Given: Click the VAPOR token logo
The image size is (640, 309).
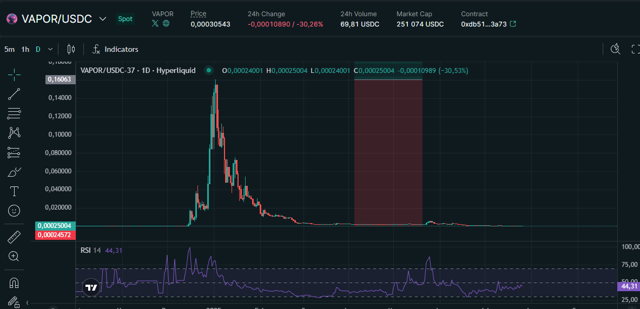Looking at the screenshot, I should pyautogui.click(x=12, y=19).
